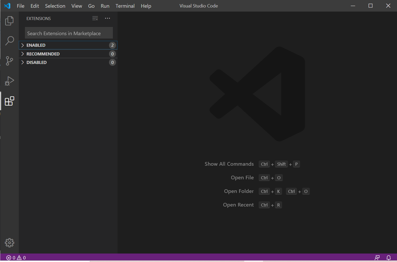Click the RECOMMENDED count badge showing 0
This screenshot has height=262, width=397.
point(112,54)
